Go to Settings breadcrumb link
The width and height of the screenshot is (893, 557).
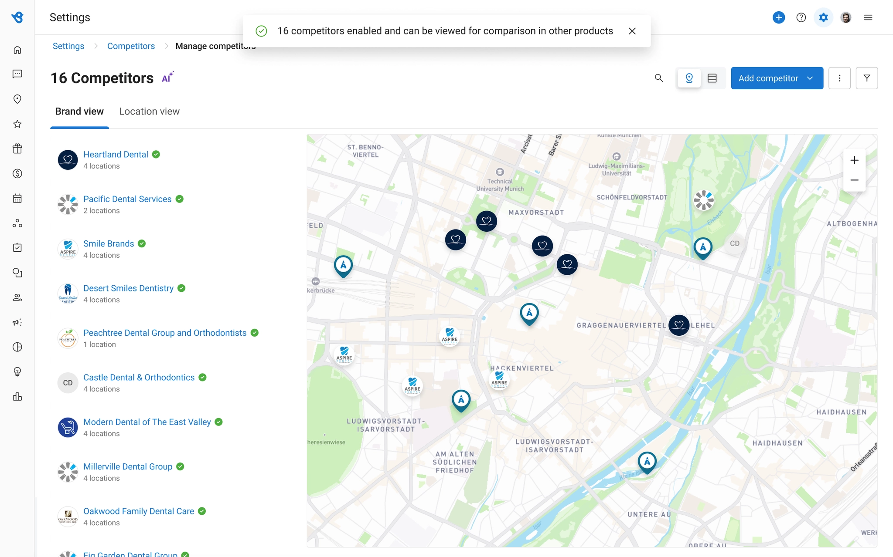pos(68,46)
